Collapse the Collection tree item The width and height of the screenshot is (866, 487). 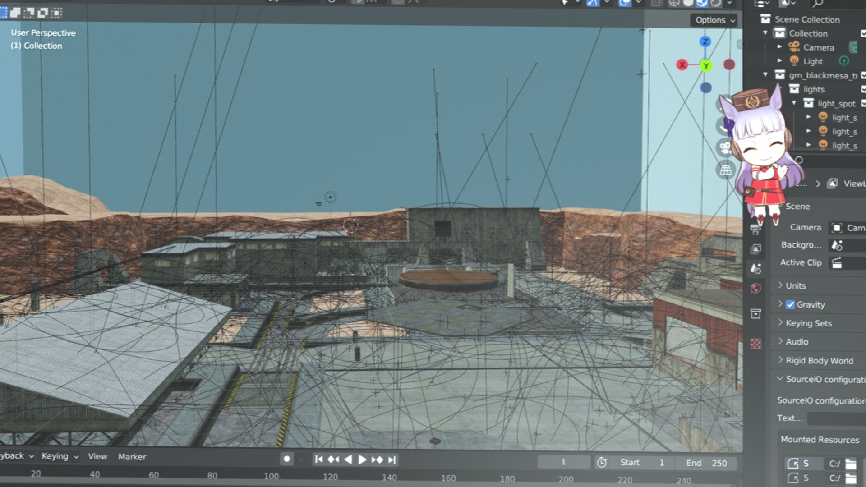click(765, 33)
